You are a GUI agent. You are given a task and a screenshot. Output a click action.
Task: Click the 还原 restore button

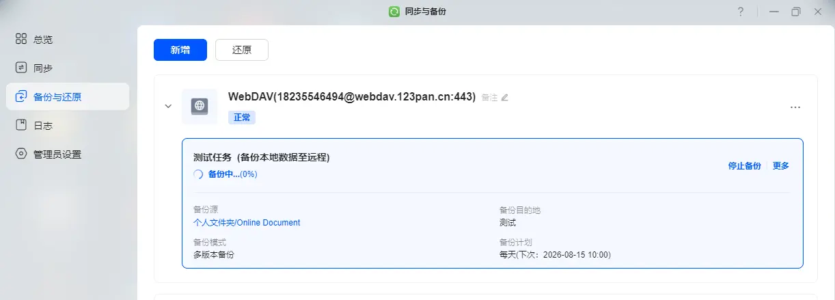point(242,50)
